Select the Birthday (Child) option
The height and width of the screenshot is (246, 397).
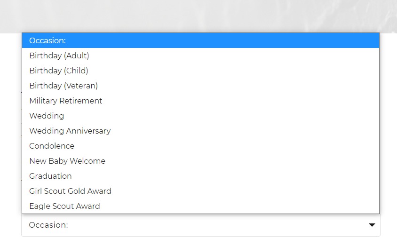click(x=200, y=71)
